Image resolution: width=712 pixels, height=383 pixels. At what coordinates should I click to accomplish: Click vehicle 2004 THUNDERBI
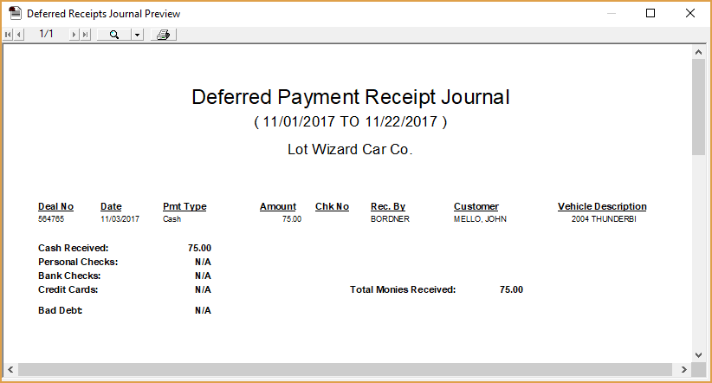tap(604, 219)
